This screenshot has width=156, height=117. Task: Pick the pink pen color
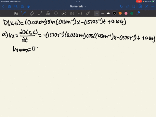pos(126,13)
